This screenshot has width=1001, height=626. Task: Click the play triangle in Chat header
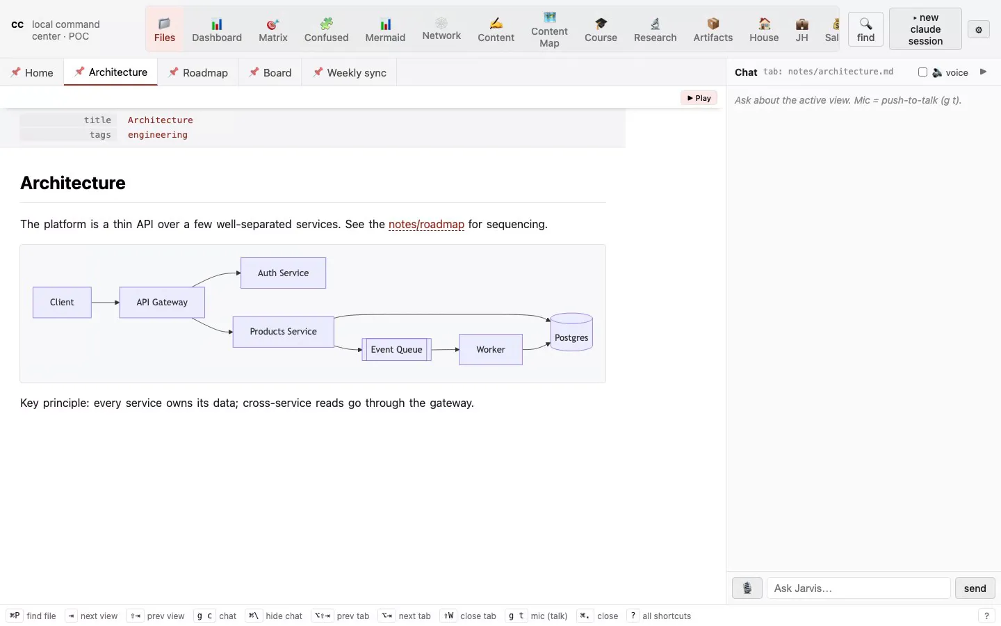pyautogui.click(x=983, y=72)
